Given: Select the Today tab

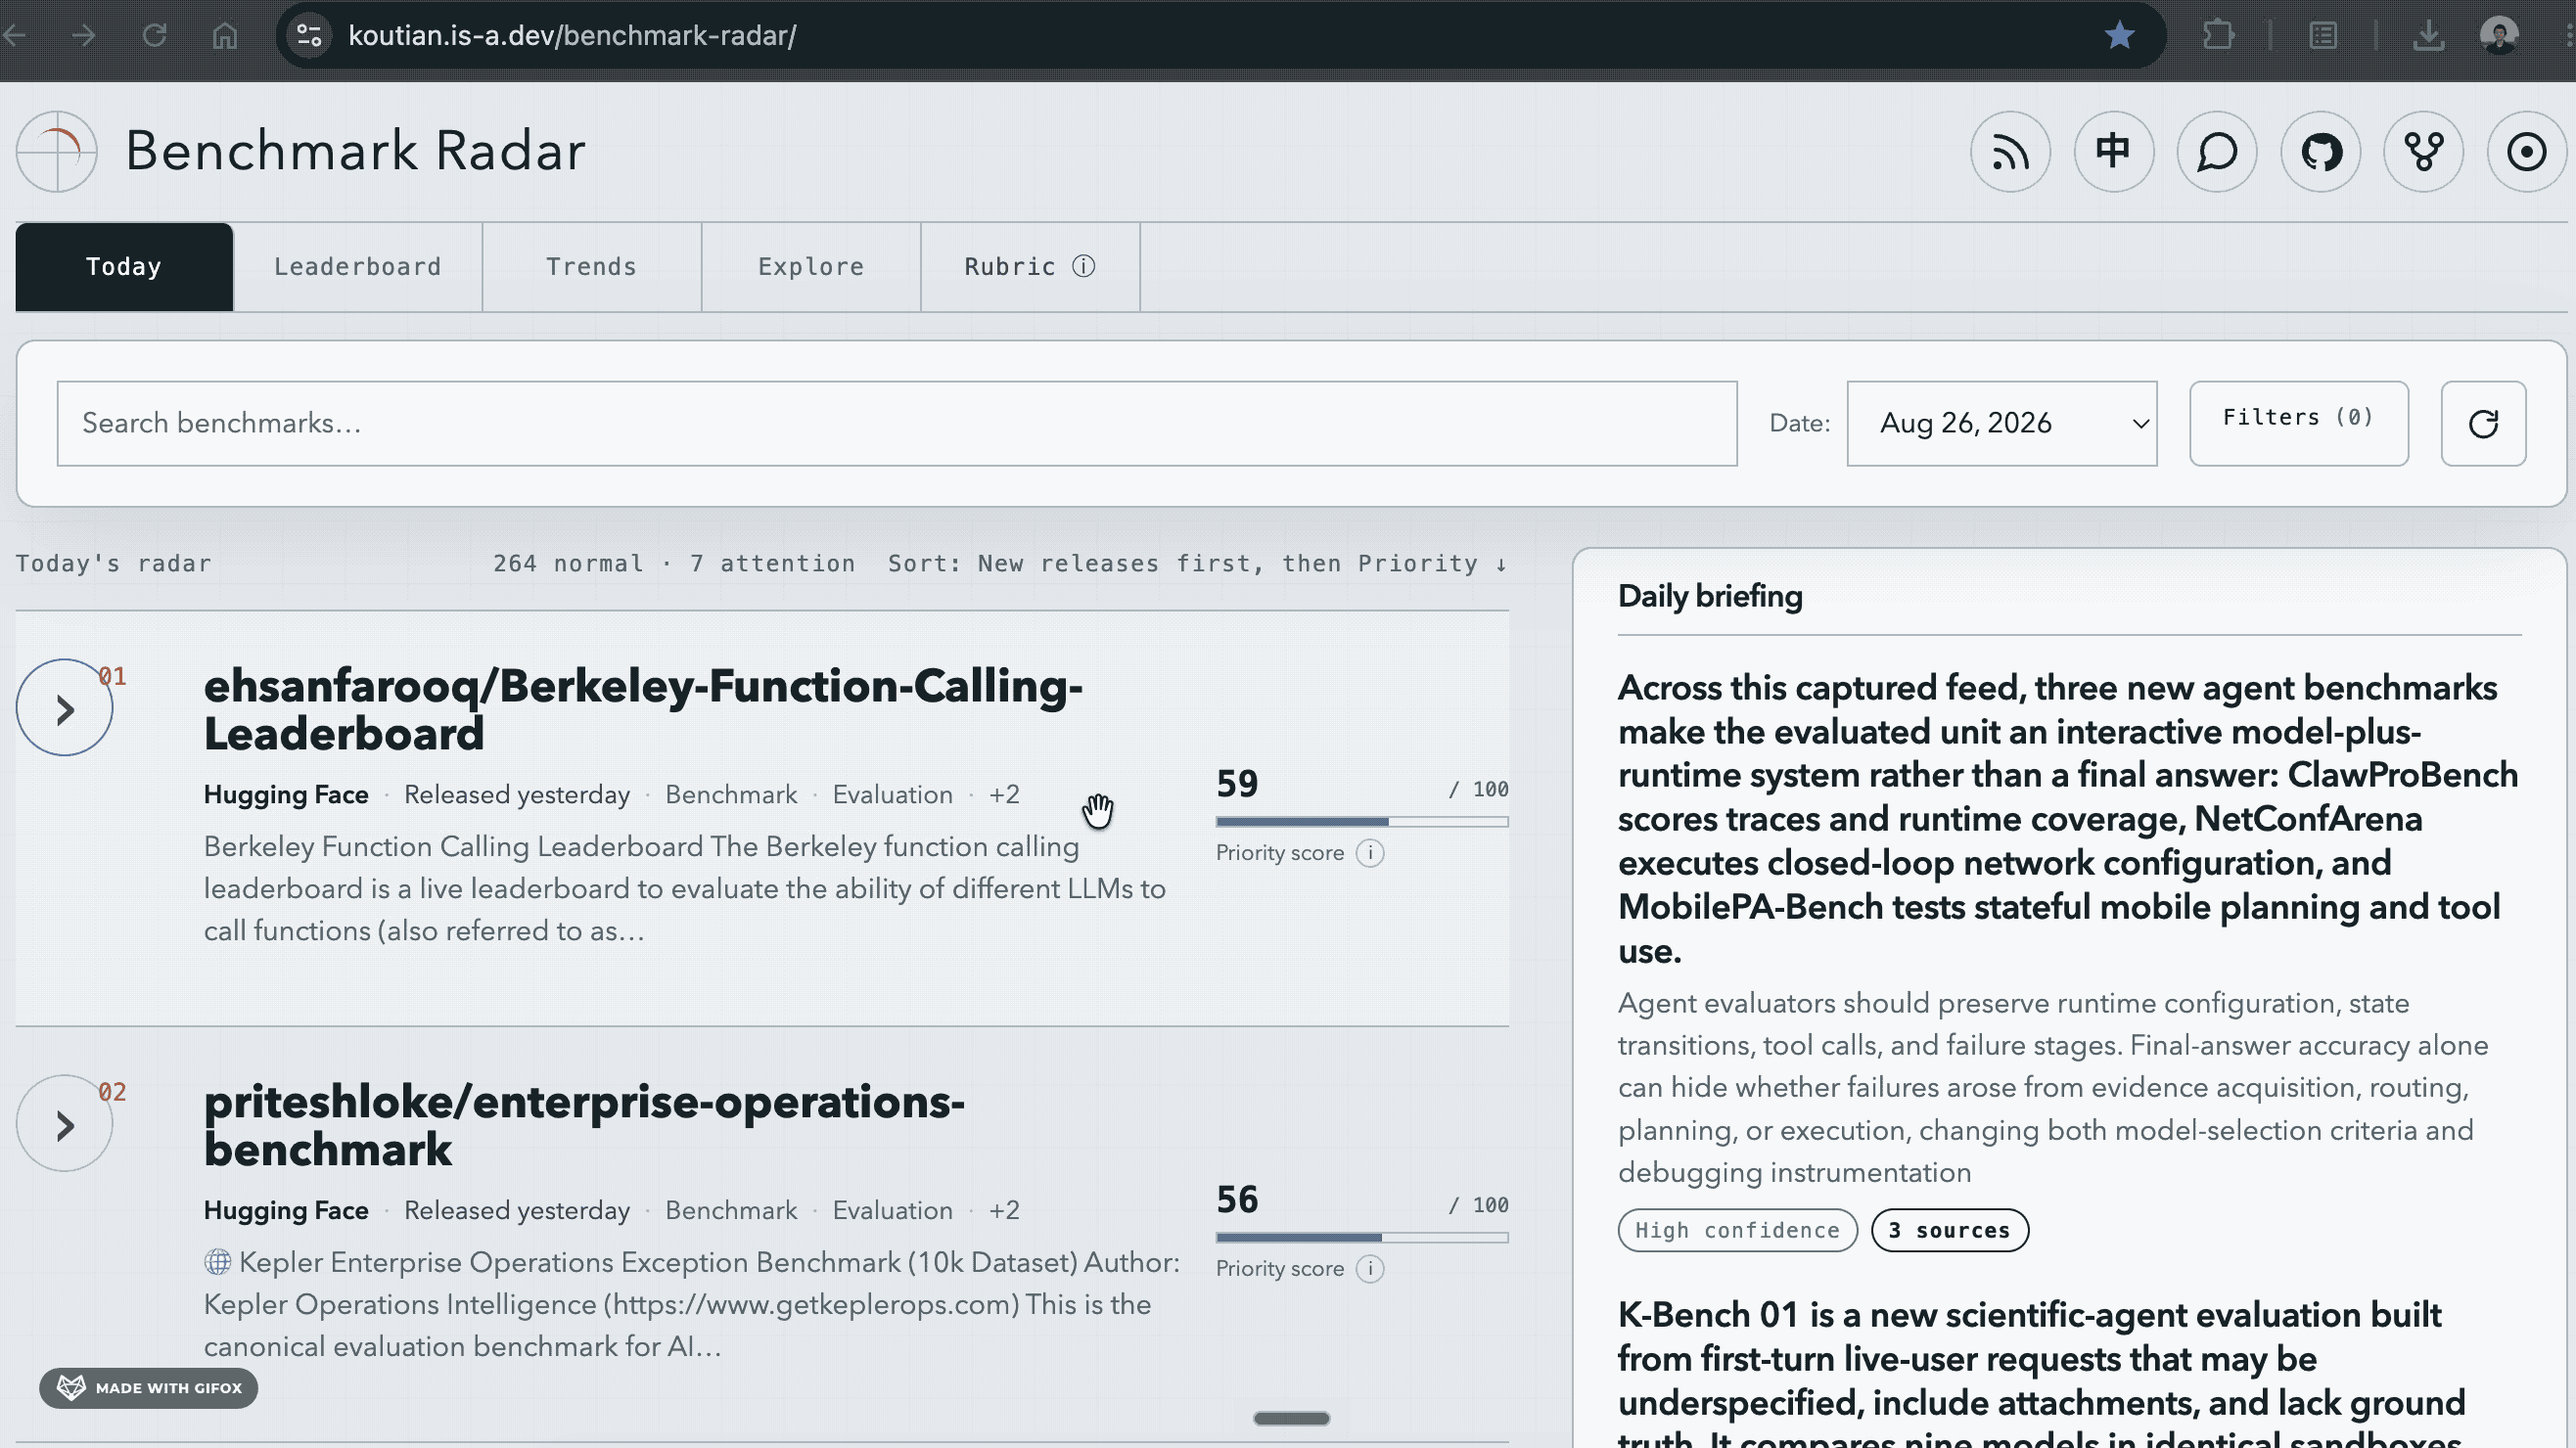Looking at the screenshot, I should pos(124,267).
